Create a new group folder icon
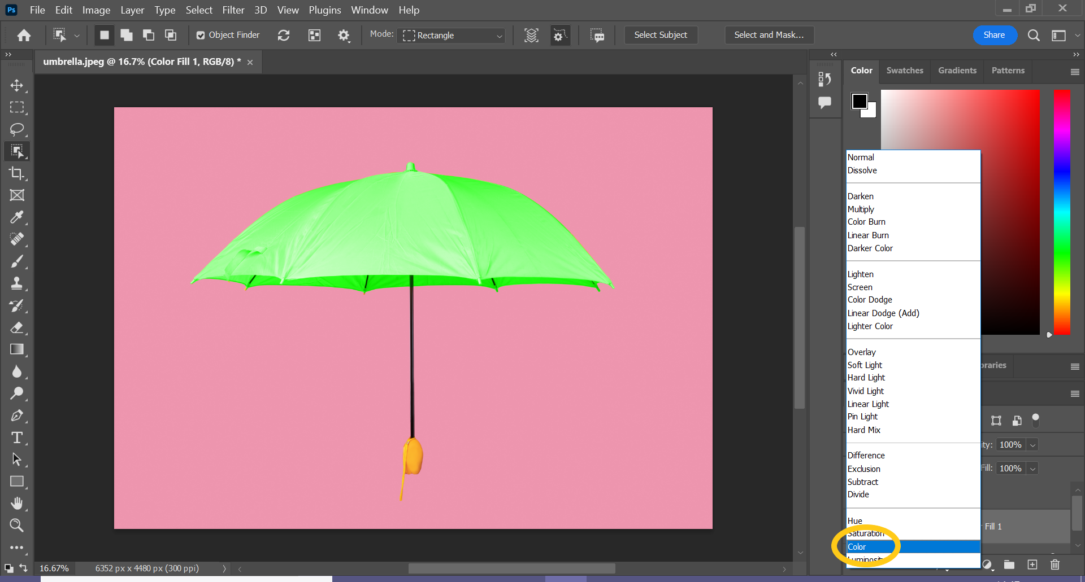Screen dimensions: 1085x582 1009,565
